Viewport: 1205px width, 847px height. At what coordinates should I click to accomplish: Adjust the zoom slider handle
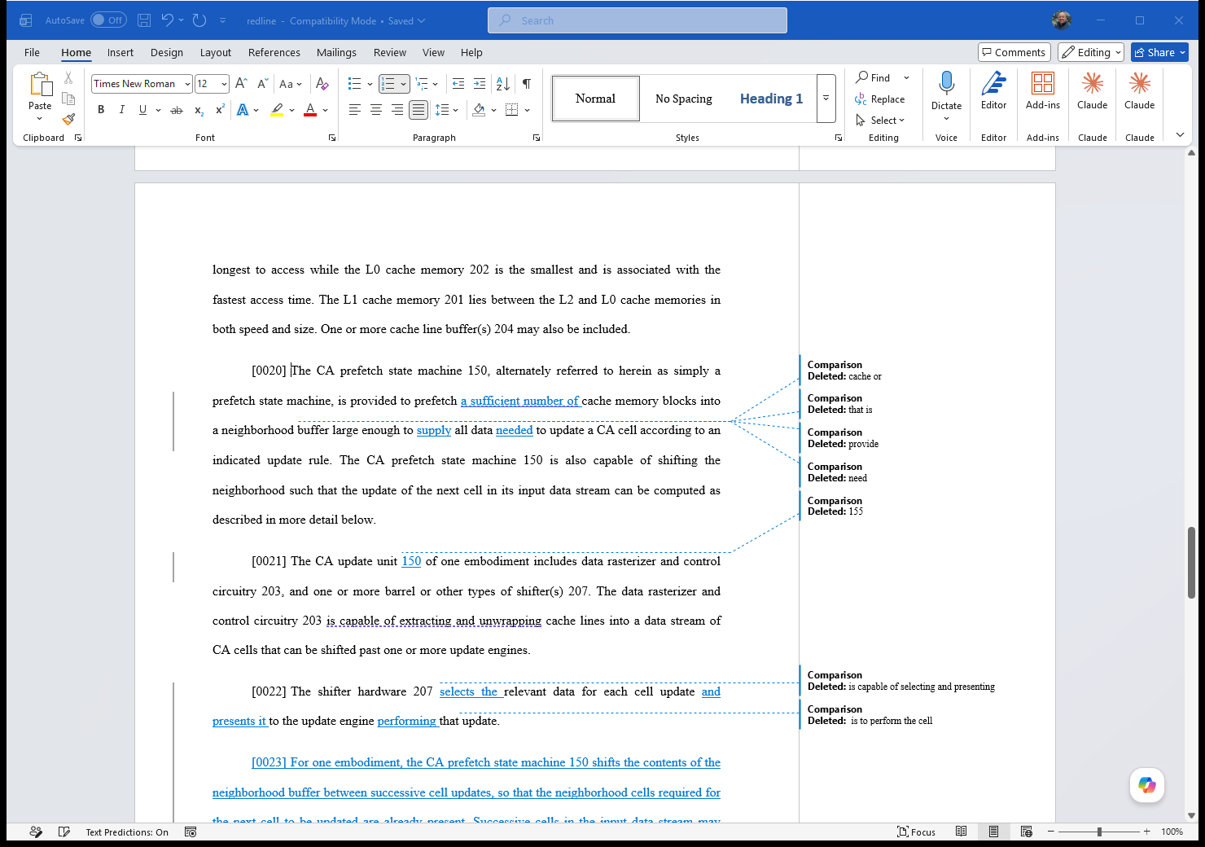tap(1099, 832)
